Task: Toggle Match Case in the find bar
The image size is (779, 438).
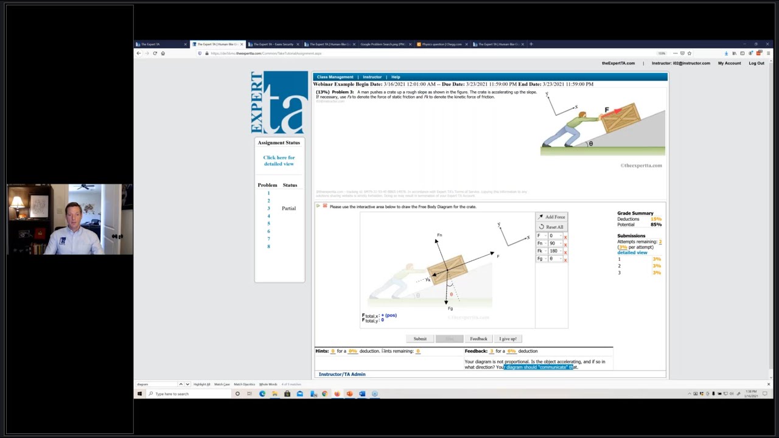Action: click(x=222, y=384)
